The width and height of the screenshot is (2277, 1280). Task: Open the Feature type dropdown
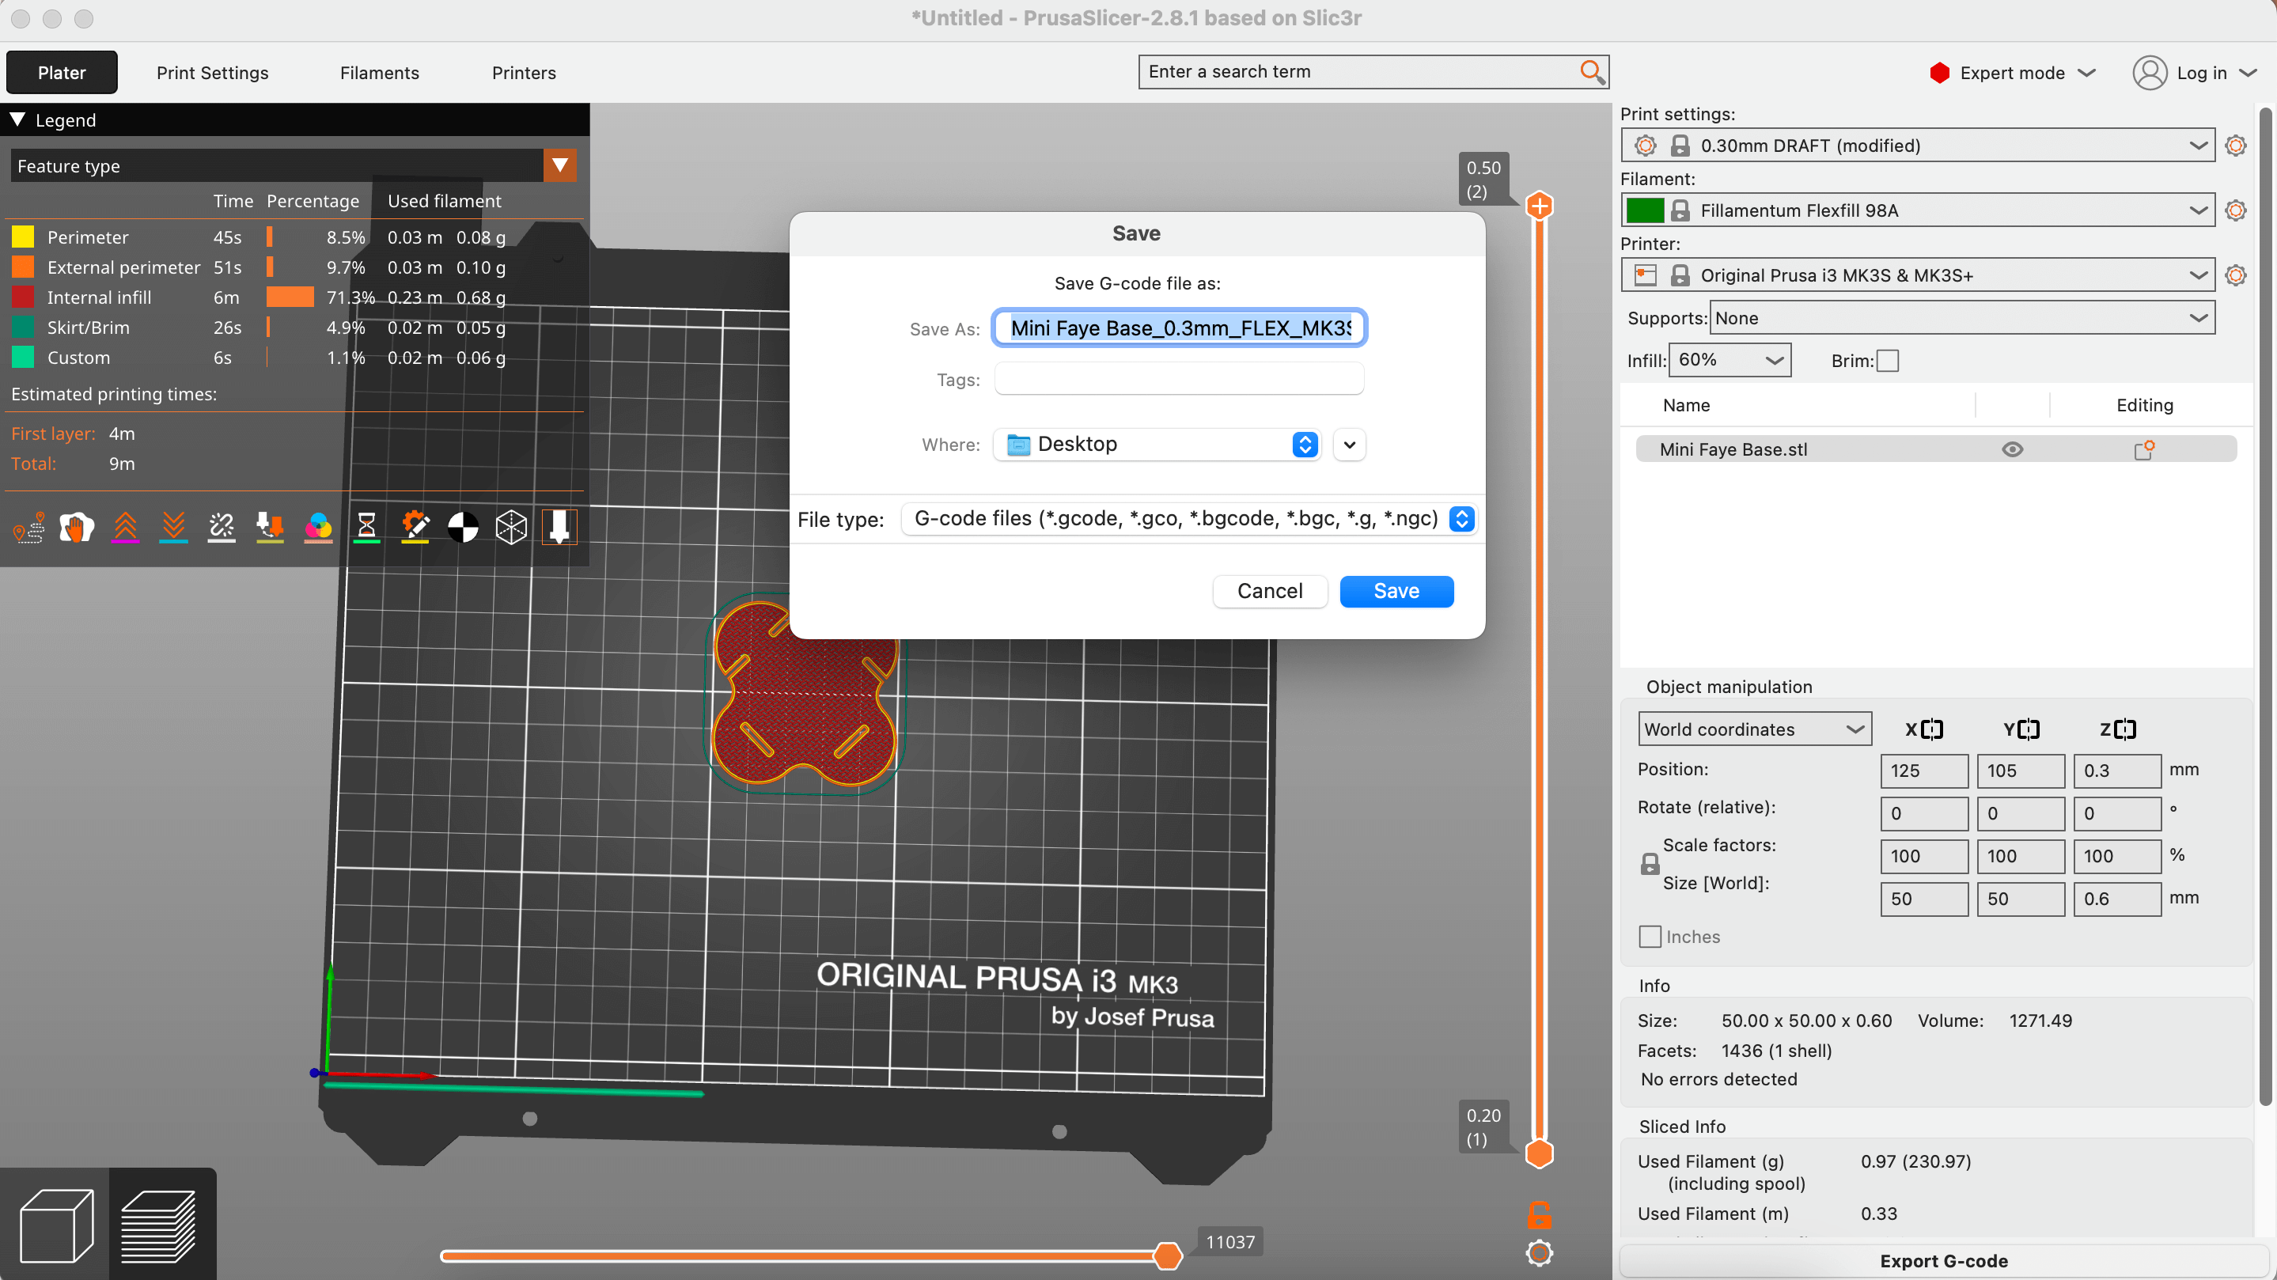(294, 165)
